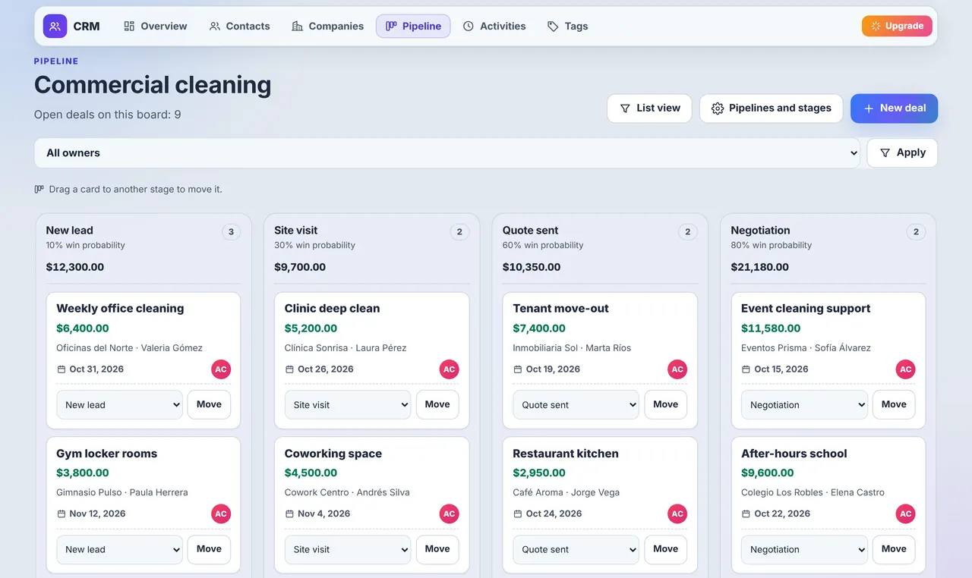Open the Tenant move-out deal title
This screenshot has width=972, height=578.
coord(560,309)
